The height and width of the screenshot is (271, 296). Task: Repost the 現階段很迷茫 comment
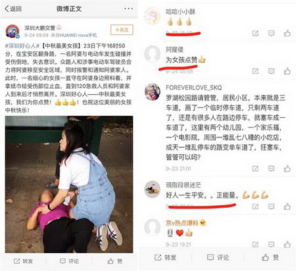pyautogui.click(x=255, y=207)
